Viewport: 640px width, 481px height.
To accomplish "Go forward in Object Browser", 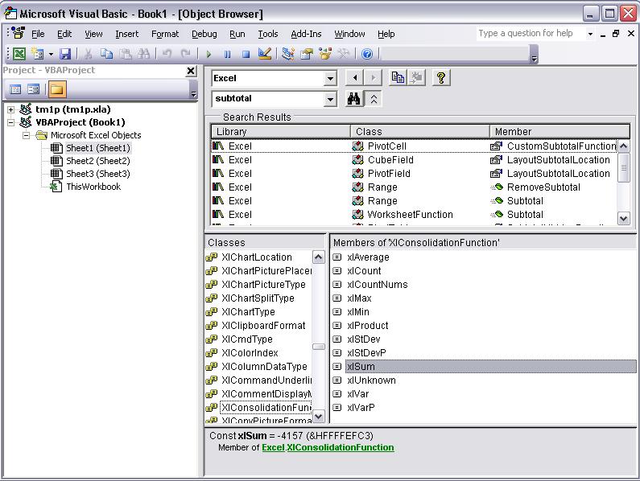I will [x=373, y=77].
